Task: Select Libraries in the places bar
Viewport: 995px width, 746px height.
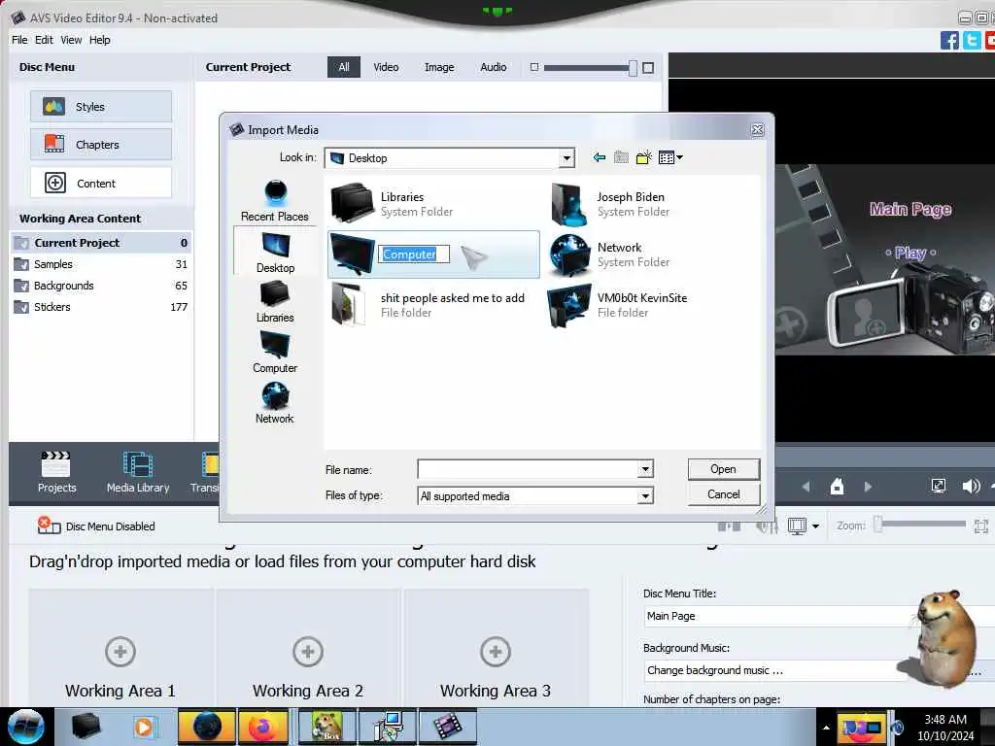Action: [275, 302]
